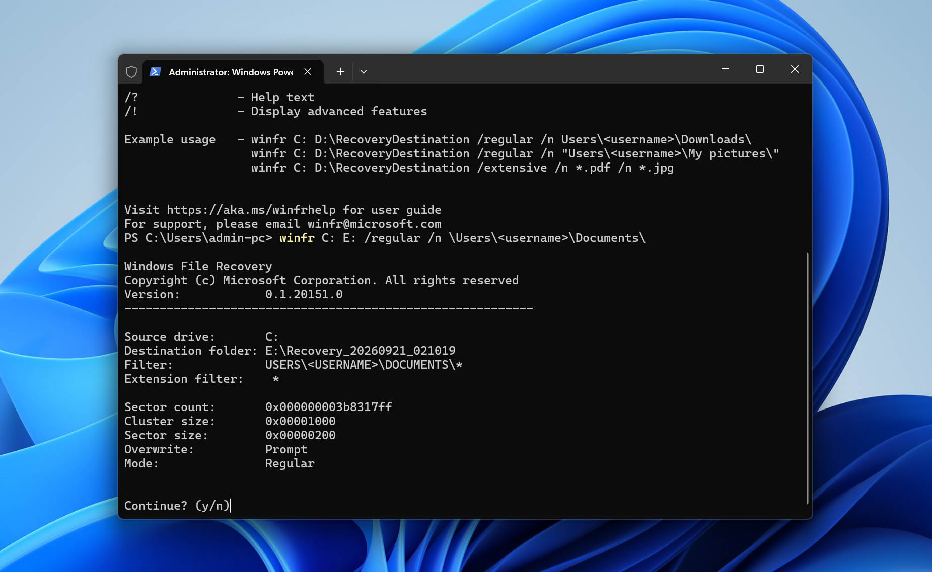932x572 pixels.
Task: Minimize the Terminal window
Action: pos(725,69)
